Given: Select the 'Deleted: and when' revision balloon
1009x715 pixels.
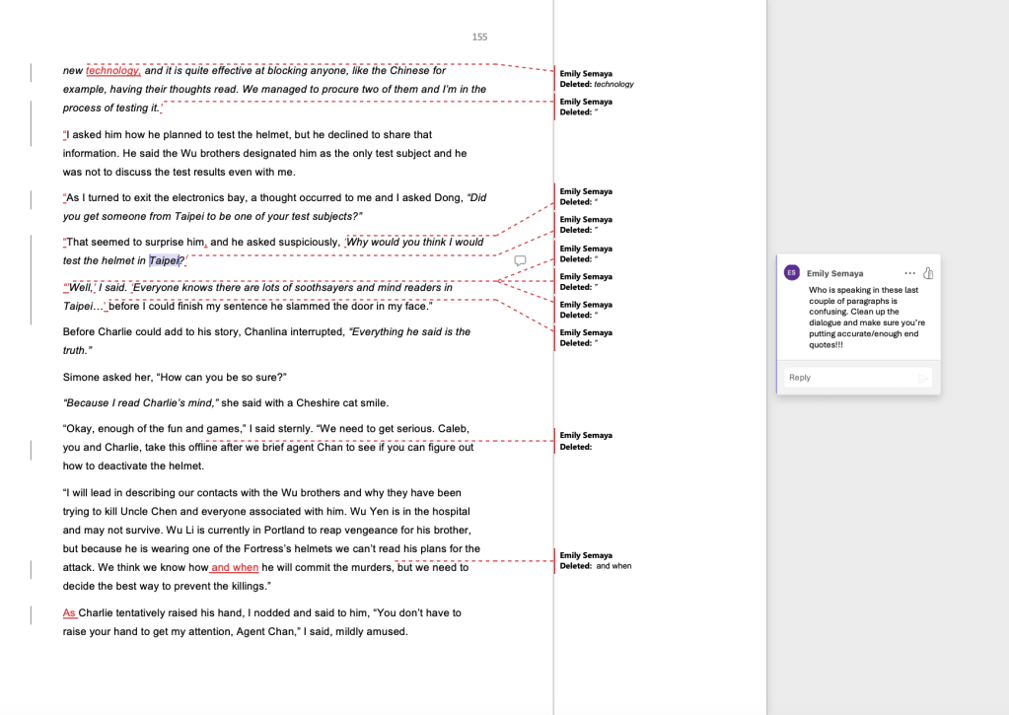Looking at the screenshot, I should (x=596, y=560).
